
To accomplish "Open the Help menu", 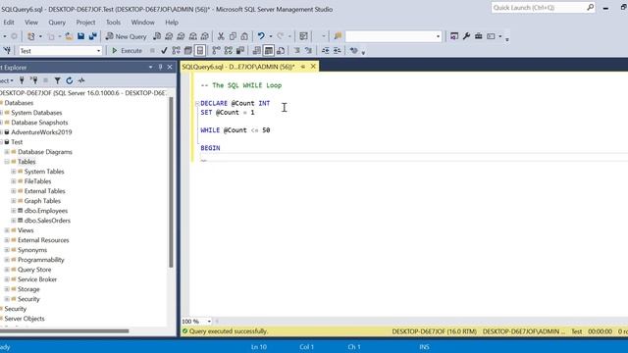I will coord(172,23).
